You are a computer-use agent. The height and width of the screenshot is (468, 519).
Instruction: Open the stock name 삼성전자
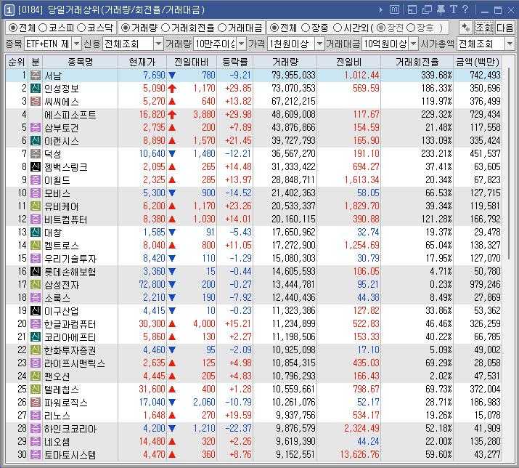[x=62, y=285]
